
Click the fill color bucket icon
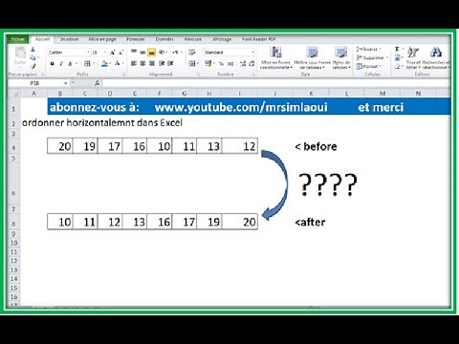point(104,64)
